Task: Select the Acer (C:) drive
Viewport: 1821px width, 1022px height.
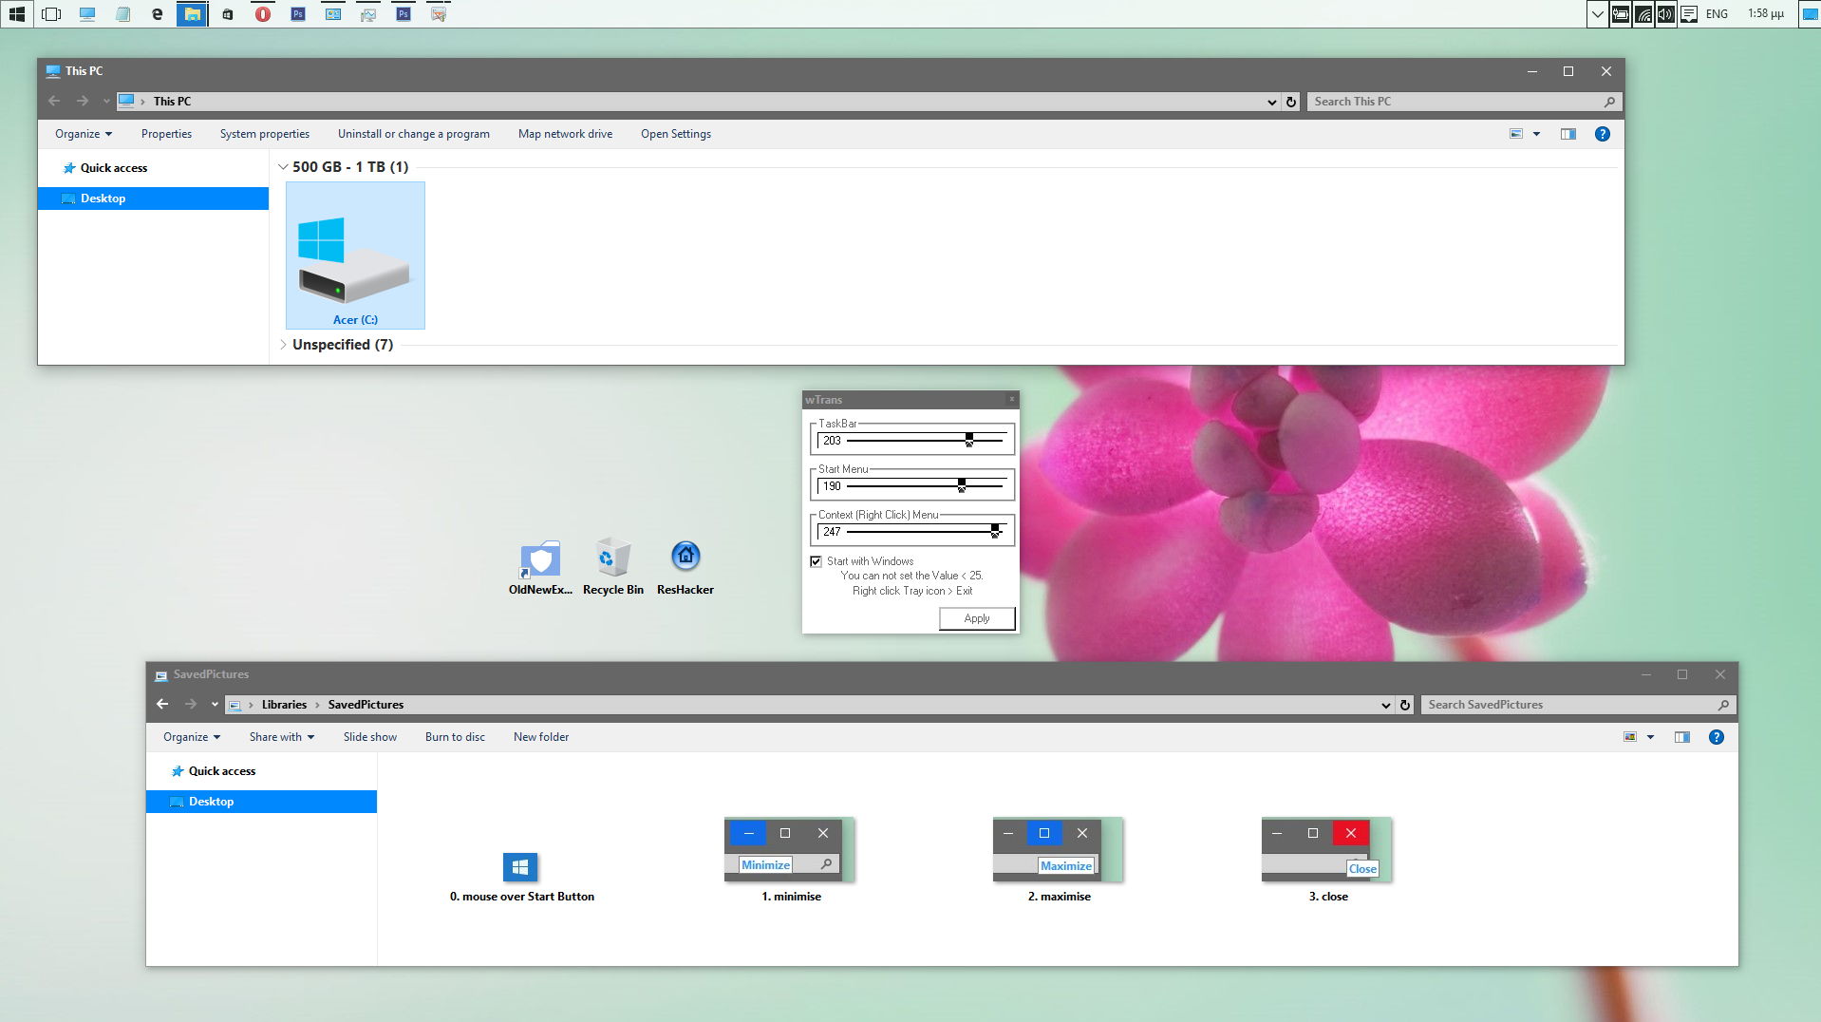Action: [x=355, y=256]
